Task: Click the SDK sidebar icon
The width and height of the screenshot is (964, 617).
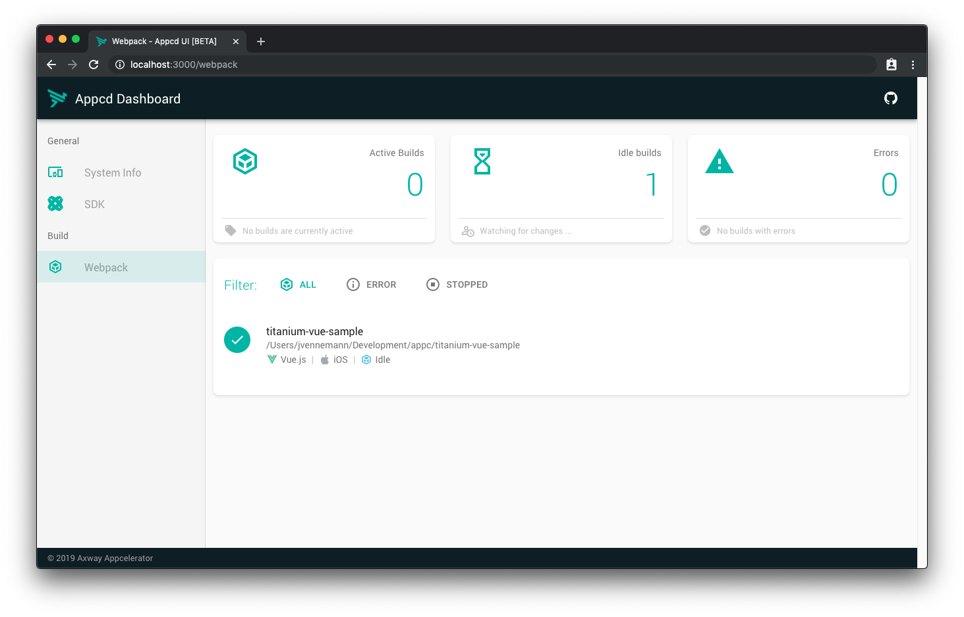Action: pyautogui.click(x=55, y=204)
